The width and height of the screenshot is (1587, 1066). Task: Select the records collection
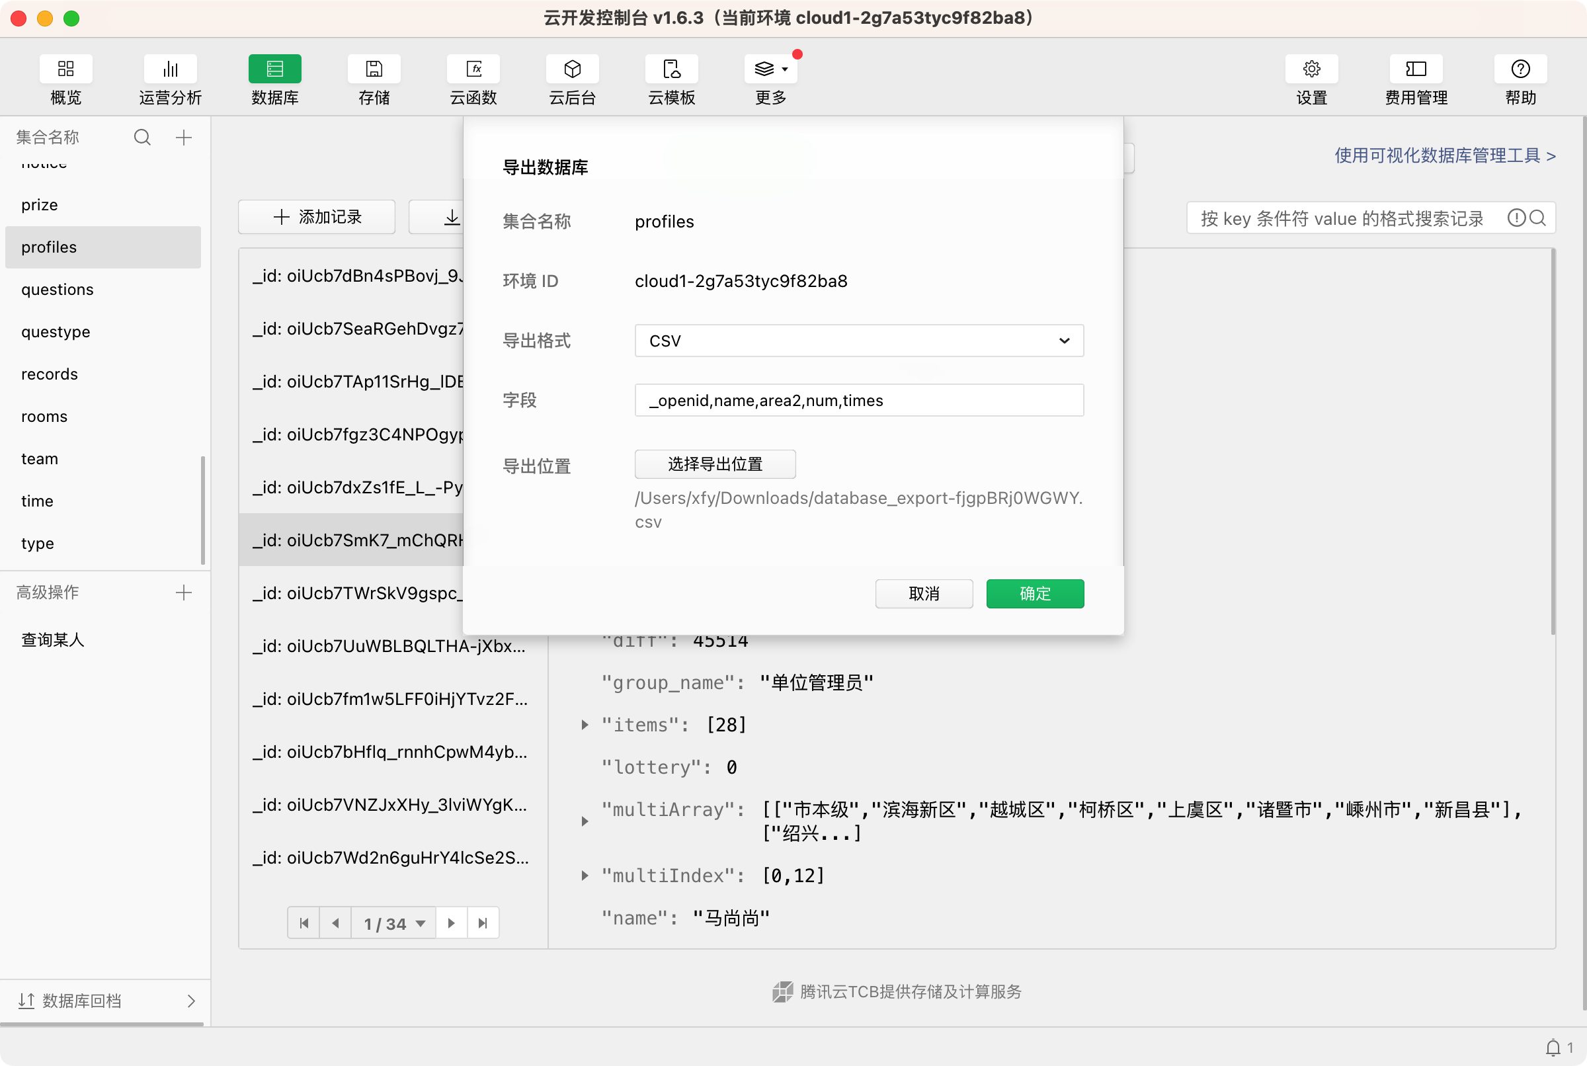(50, 374)
